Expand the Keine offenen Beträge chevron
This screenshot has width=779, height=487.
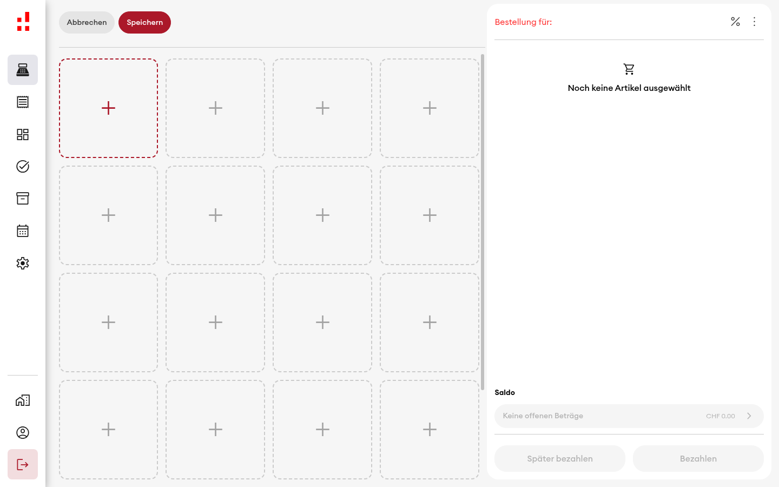click(x=749, y=416)
